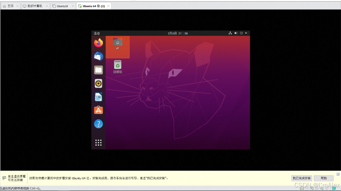The height and width of the screenshot is (191, 341).
Task: Launch Rhythmbox music player from dock
Action: [x=98, y=84]
